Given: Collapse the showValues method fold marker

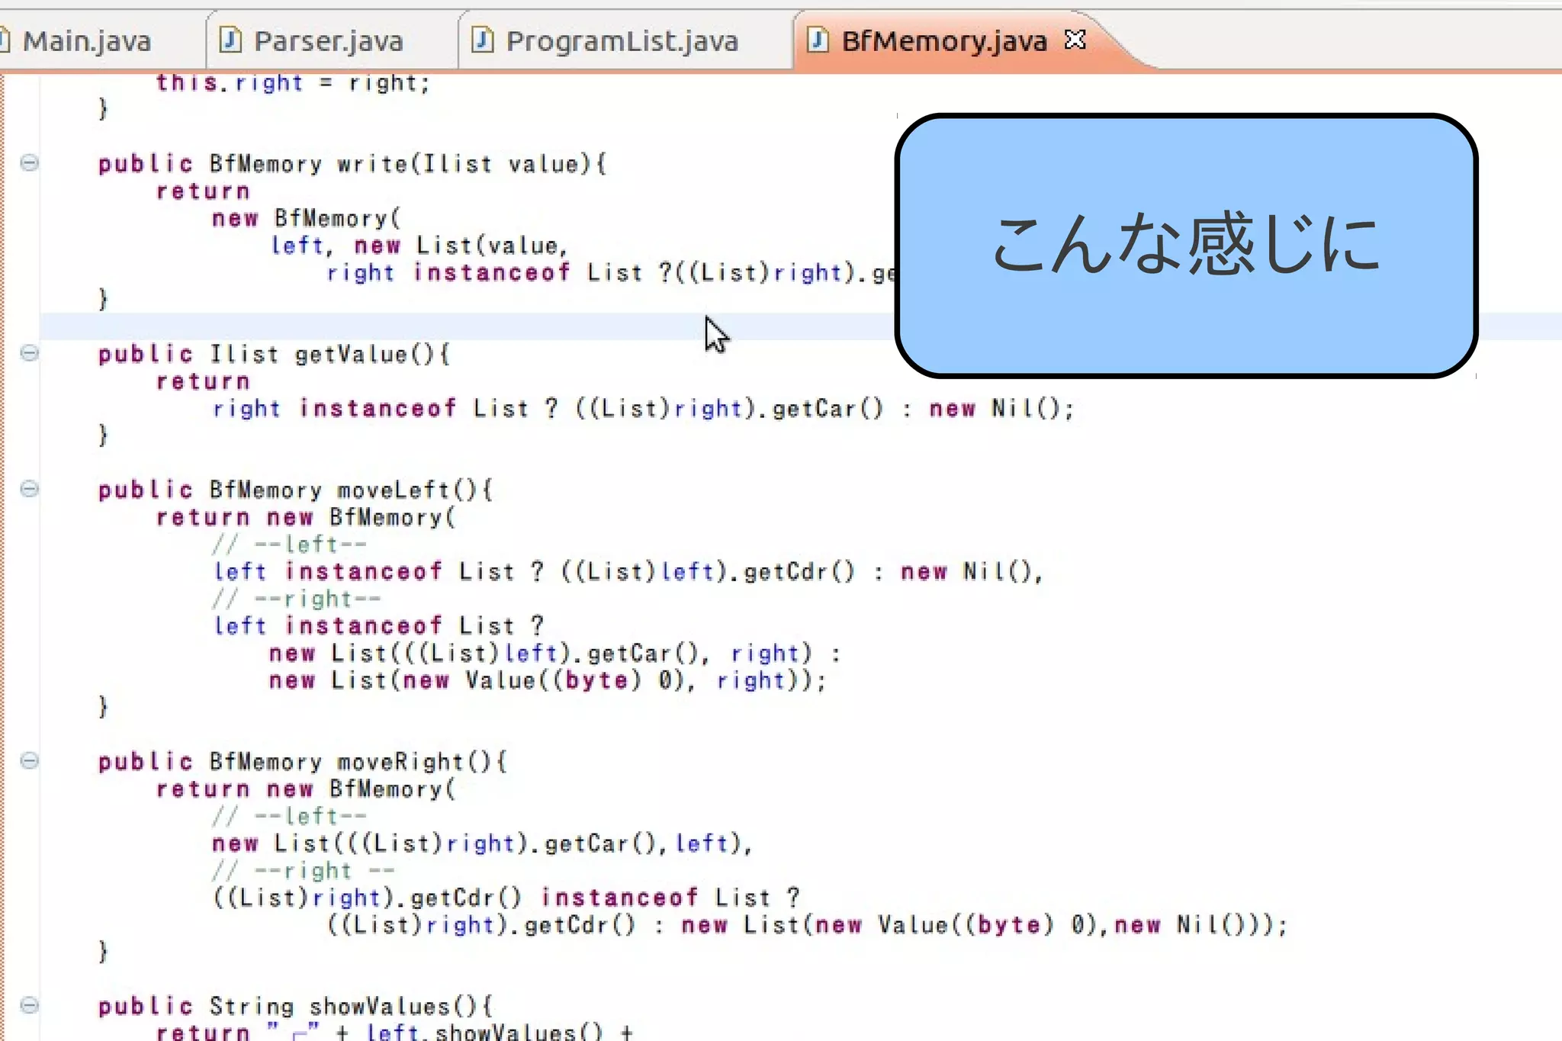Looking at the screenshot, I should tap(29, 1005).
